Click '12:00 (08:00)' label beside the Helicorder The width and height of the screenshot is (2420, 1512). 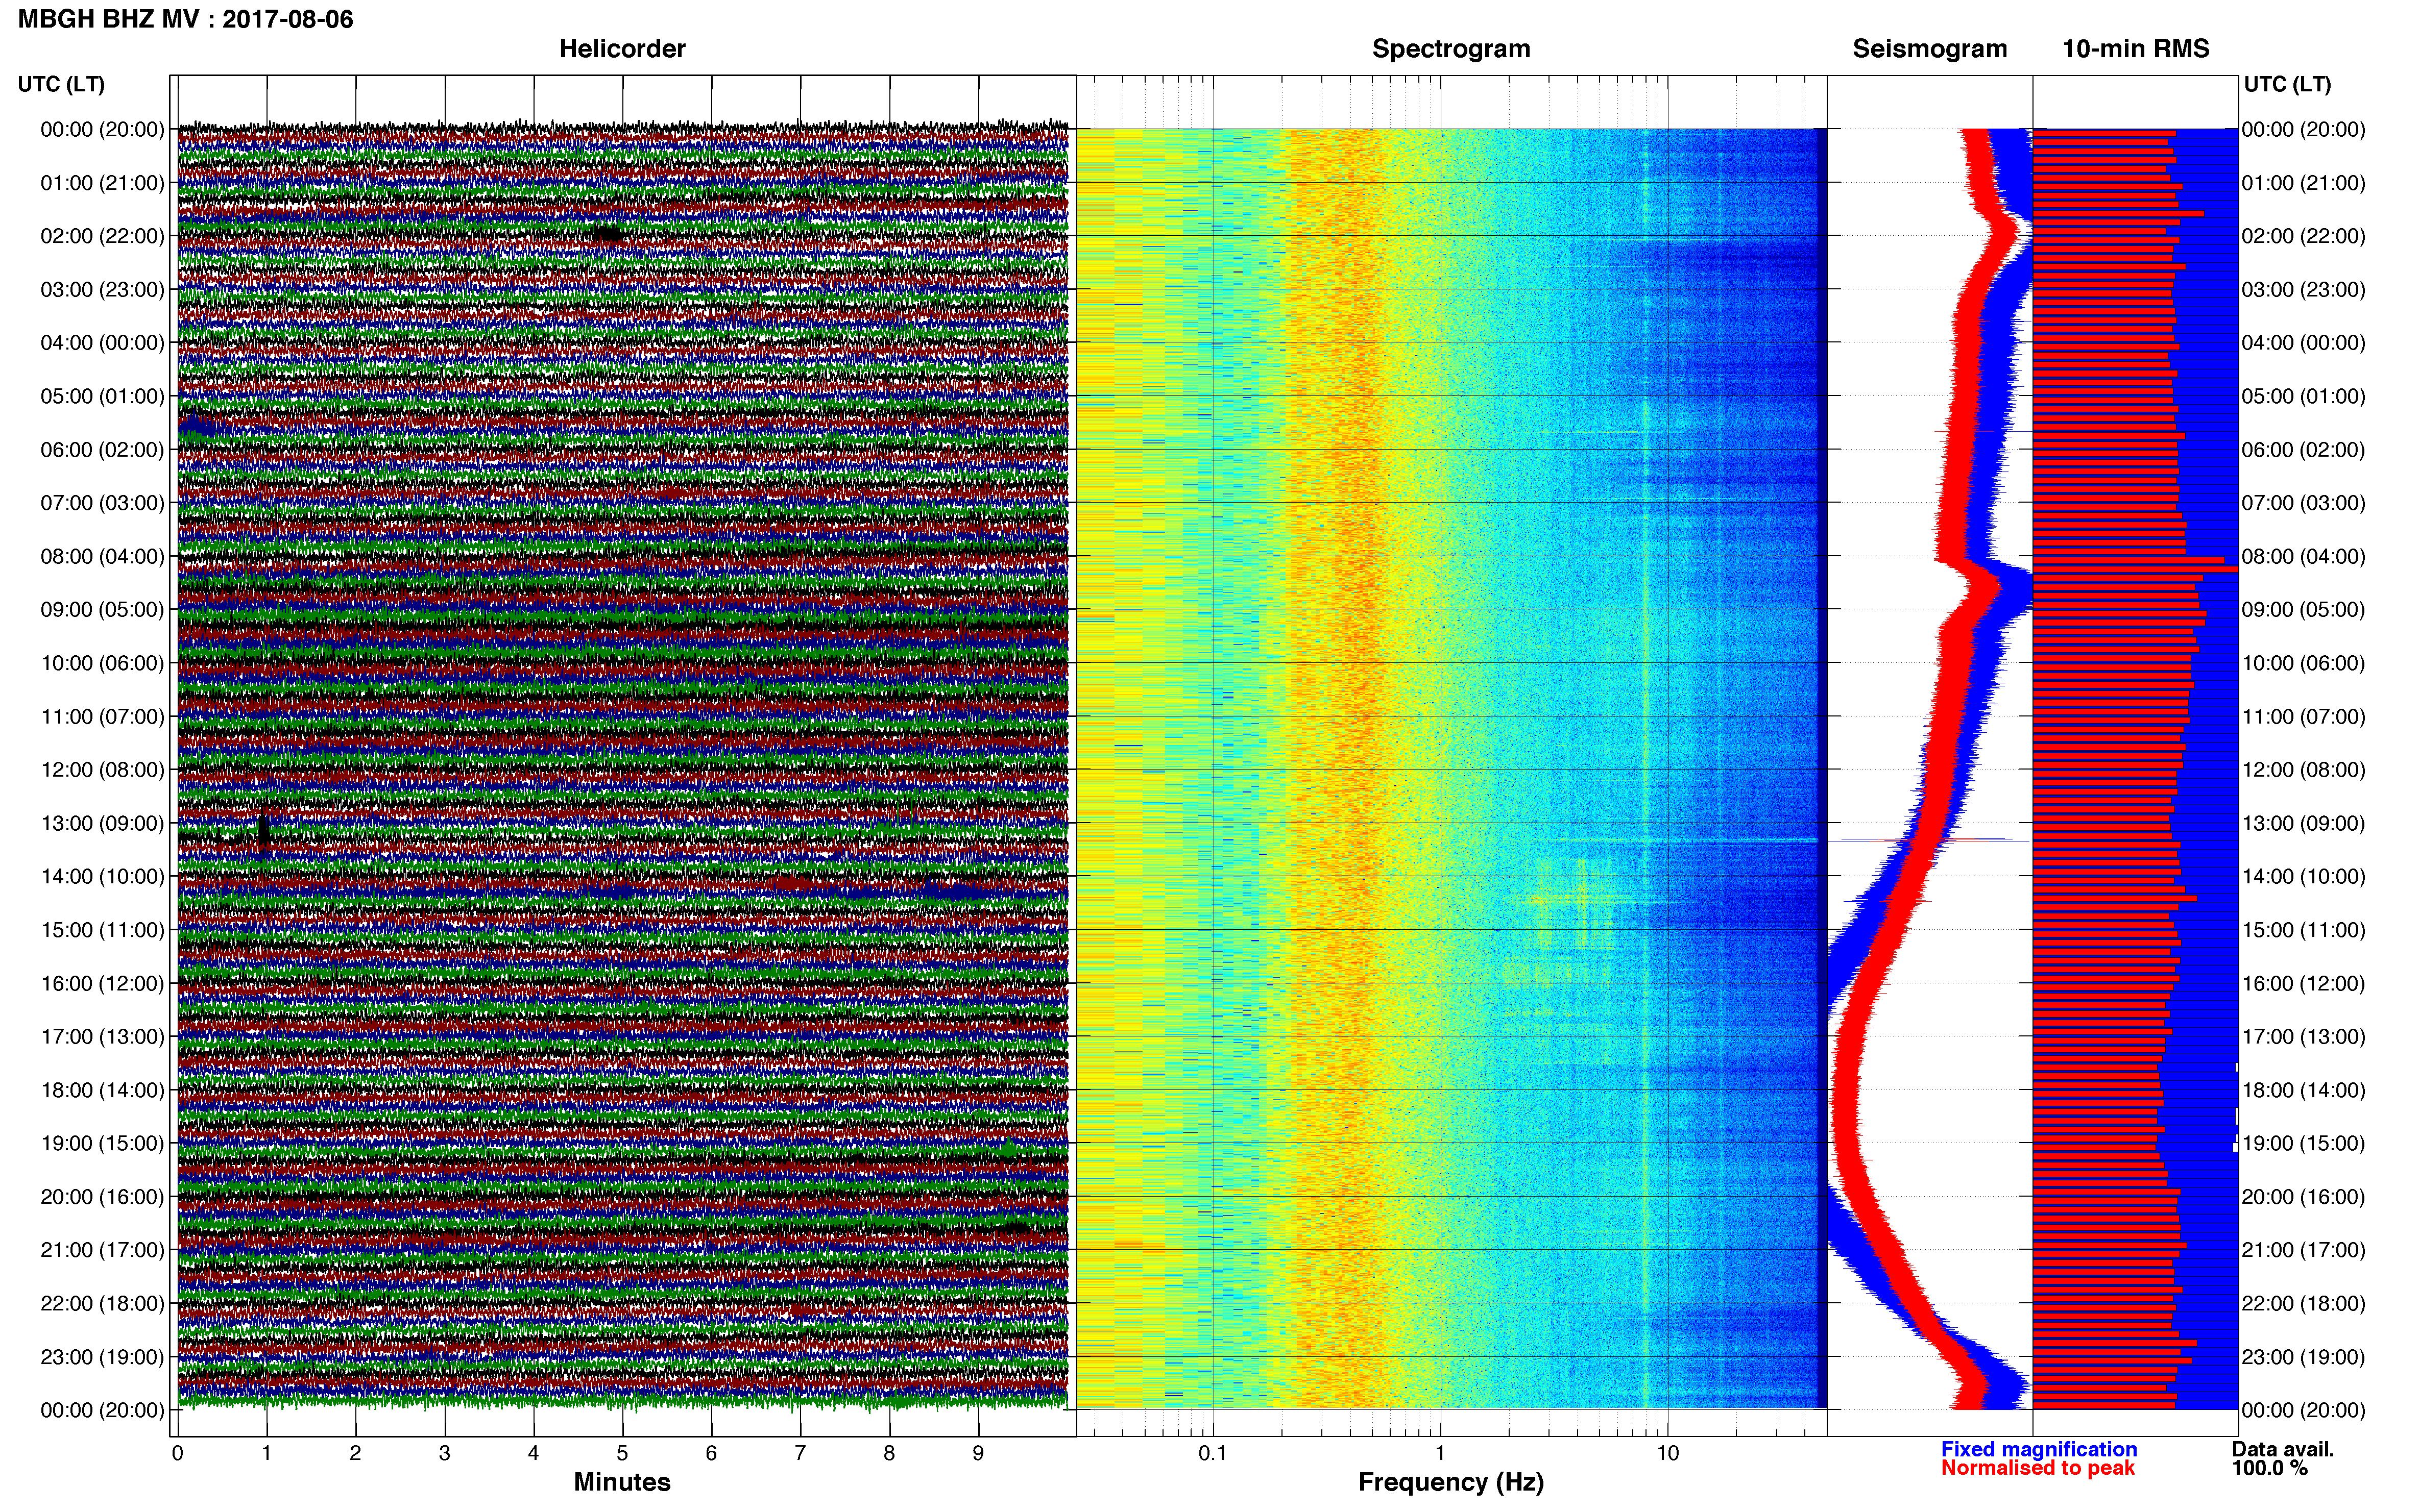[102, 770]
